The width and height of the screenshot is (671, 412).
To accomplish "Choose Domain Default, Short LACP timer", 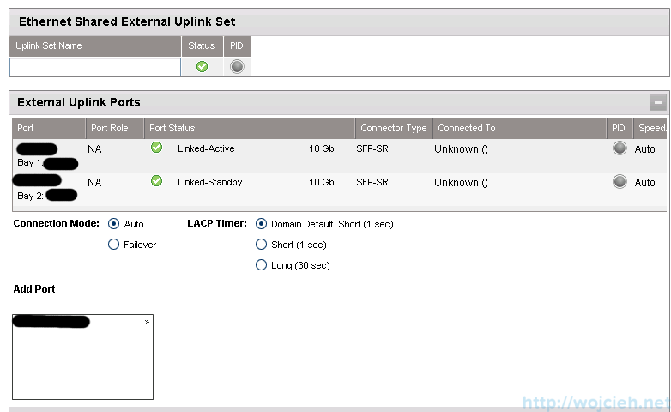I will tap(262, 224).
